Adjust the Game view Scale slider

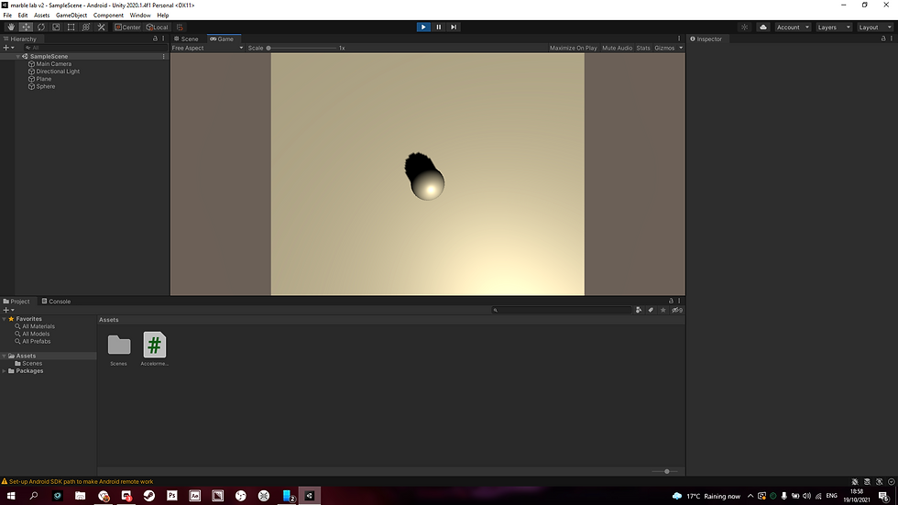pyautogui.click(x=301, y=48)
